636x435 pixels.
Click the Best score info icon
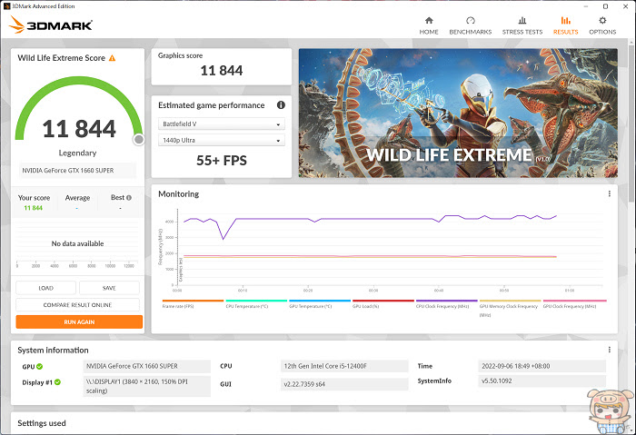coord(129,198)
